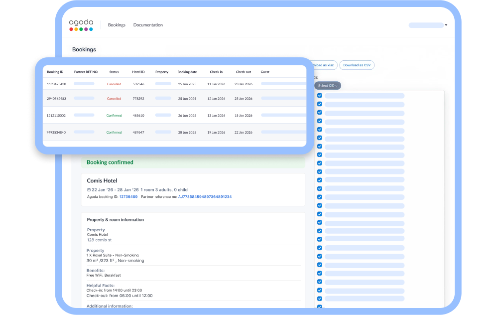Open partner reference AJ773684594897364891234 link
The image size is (498, 315).
pos(205,197)
